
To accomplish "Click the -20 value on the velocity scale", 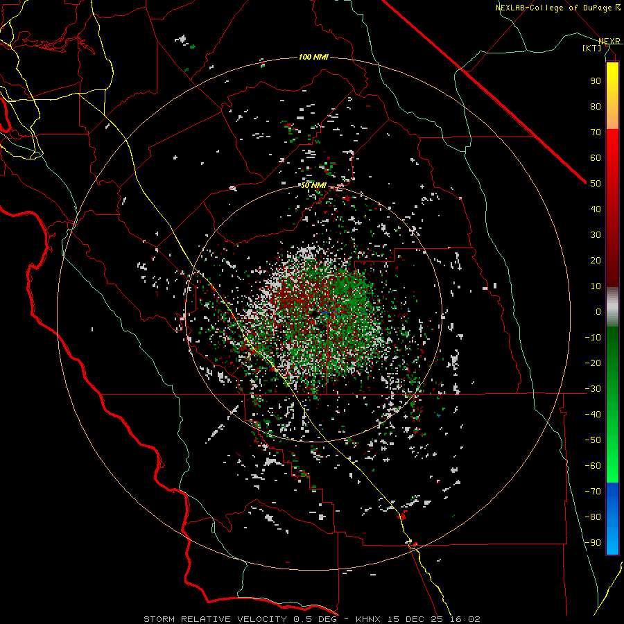I will point(593,363).
